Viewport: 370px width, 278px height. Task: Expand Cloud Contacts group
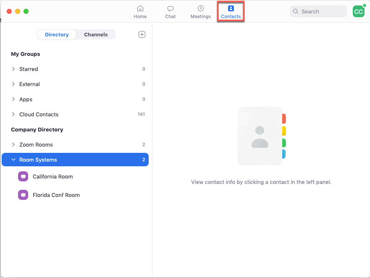tap(13, 114)
